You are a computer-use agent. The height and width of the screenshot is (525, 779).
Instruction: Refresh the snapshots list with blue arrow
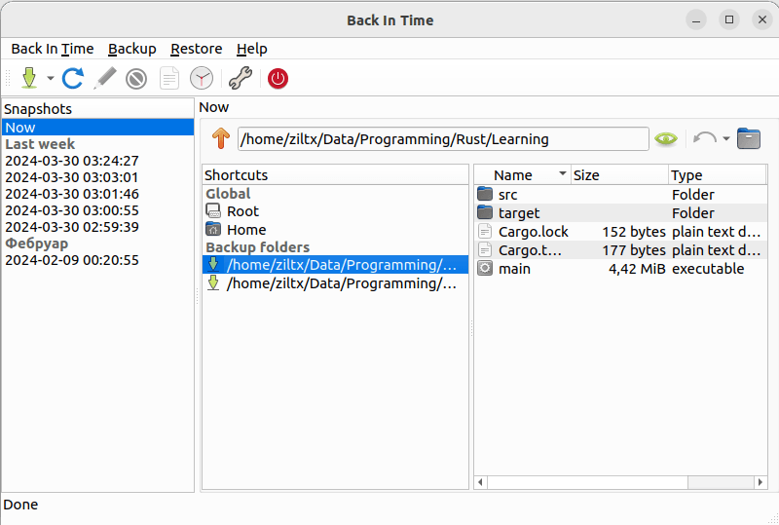[73, 78]
